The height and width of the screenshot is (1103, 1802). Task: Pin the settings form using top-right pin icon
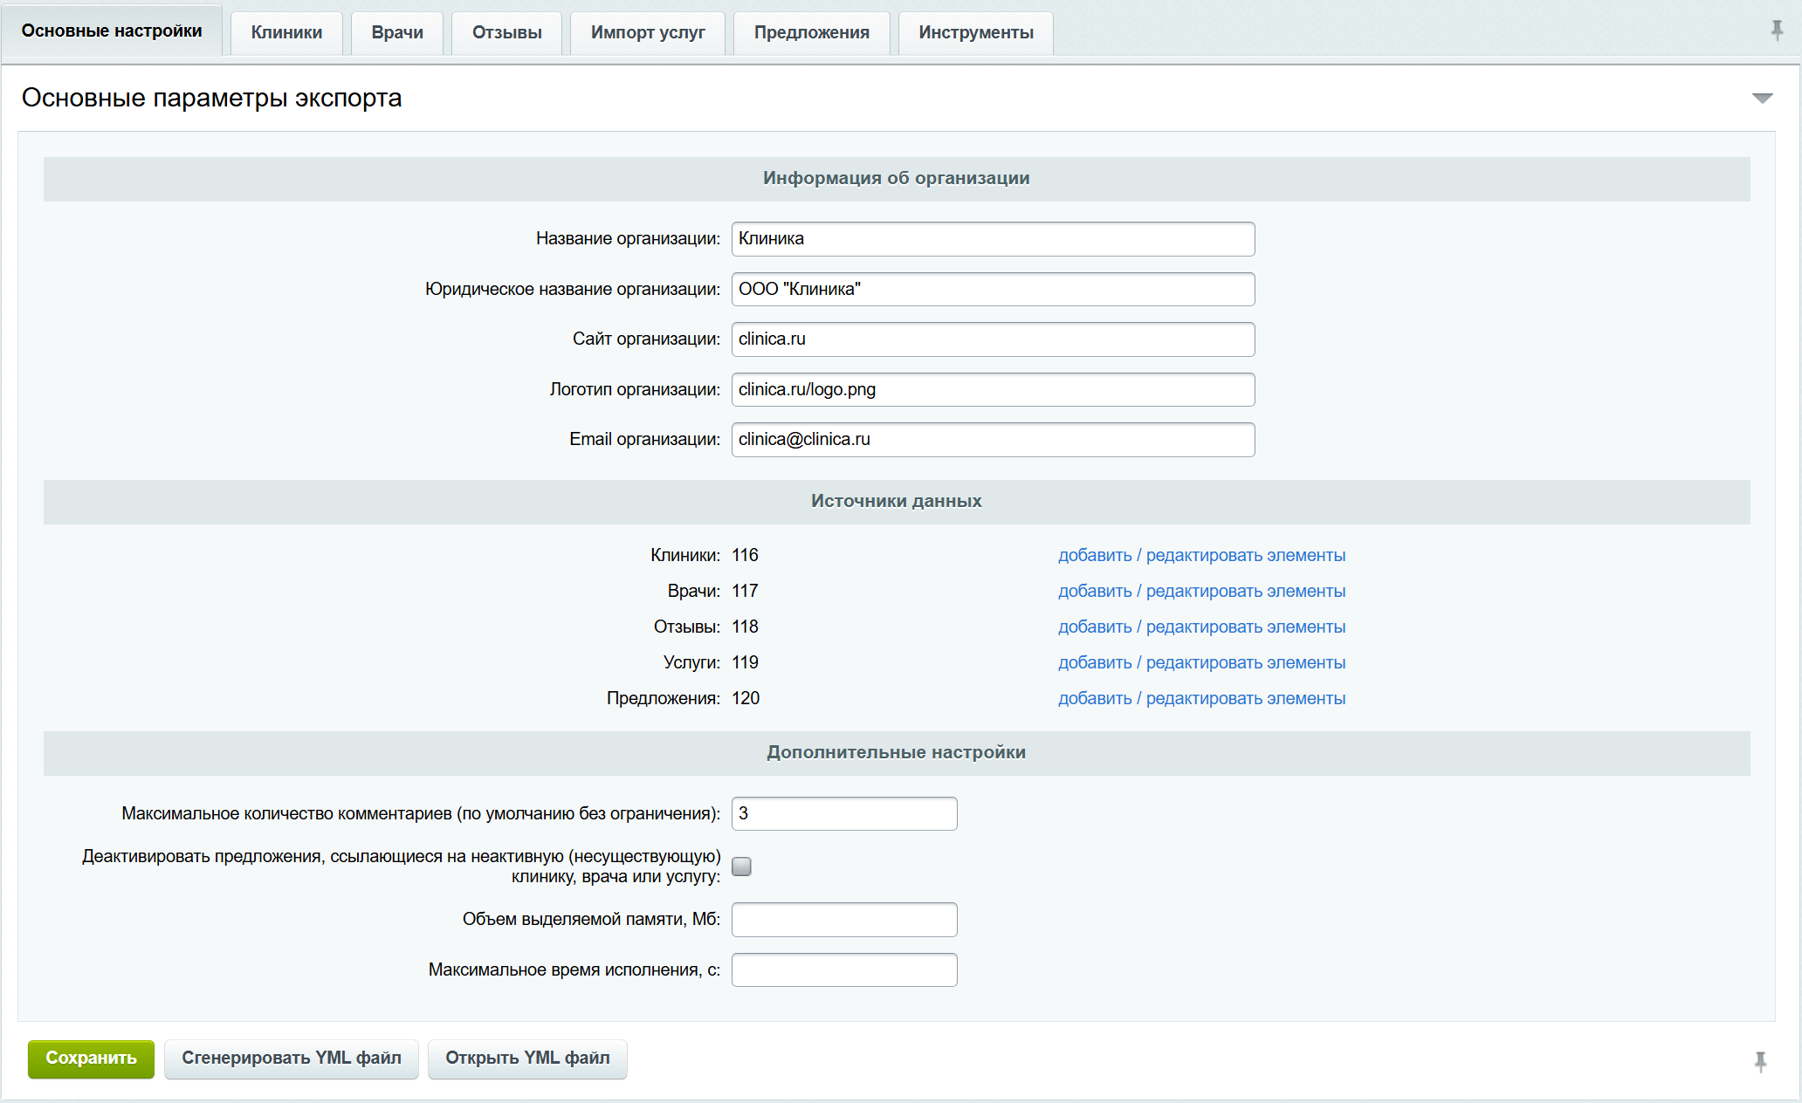pyautogui.click(x=1777, y=31)
